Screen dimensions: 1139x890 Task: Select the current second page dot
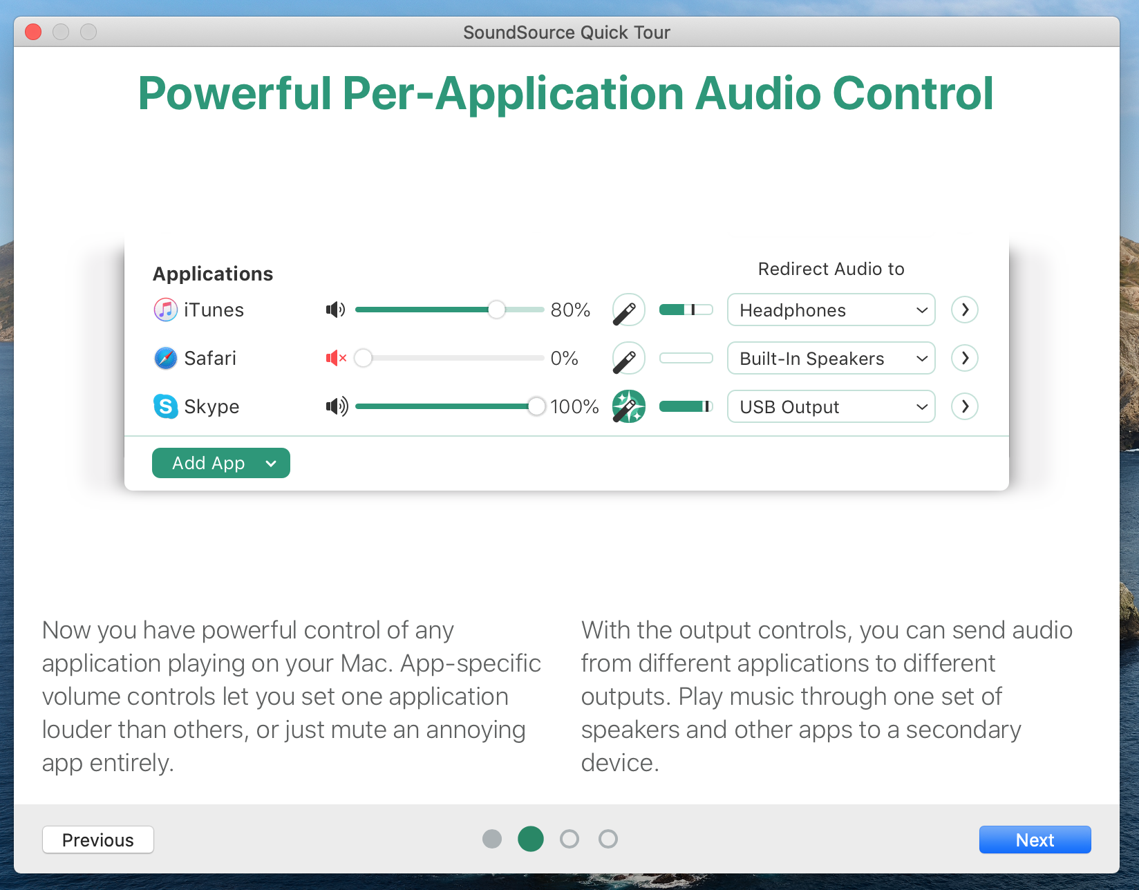pos(531,839)
